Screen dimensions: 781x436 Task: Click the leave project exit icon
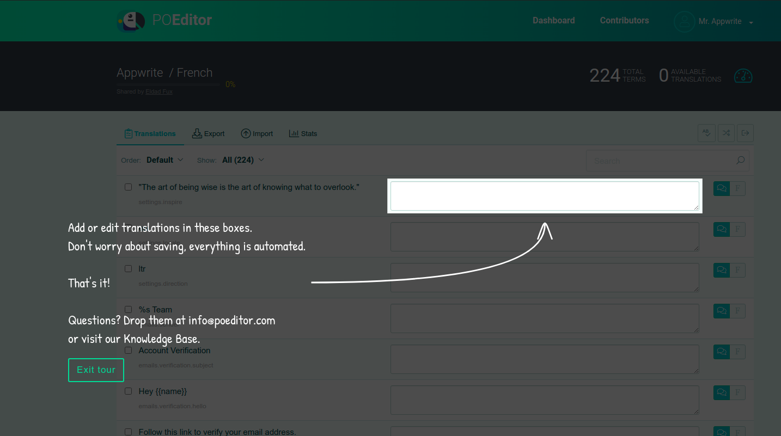coord(745,133)
